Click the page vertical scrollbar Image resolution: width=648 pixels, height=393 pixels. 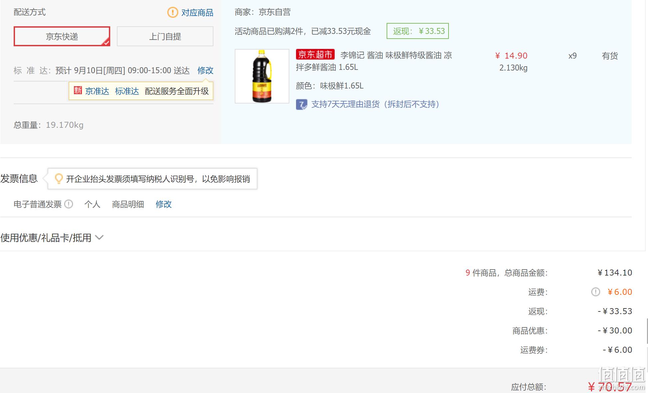[x=647, y=330]
